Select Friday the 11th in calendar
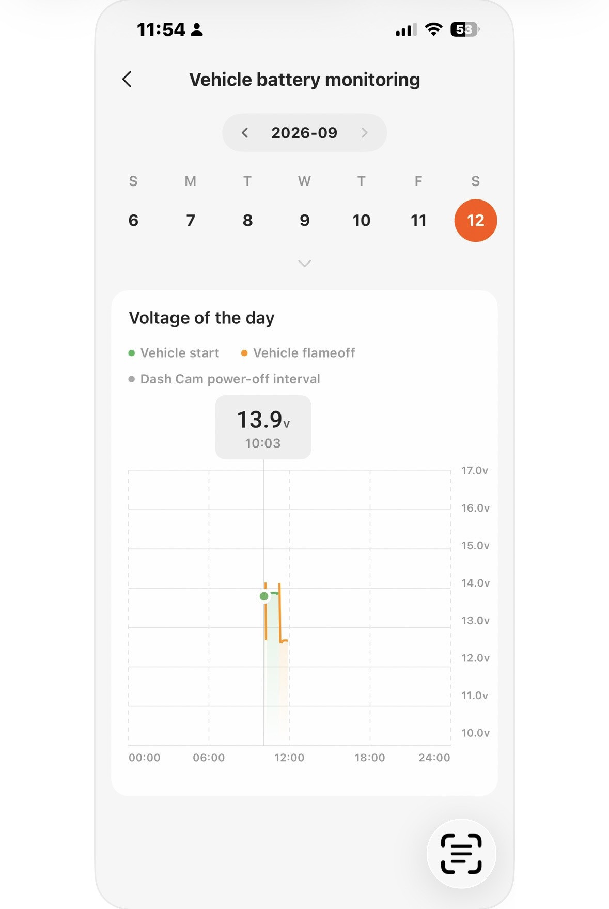609x909 pixels. click(418, 221)
